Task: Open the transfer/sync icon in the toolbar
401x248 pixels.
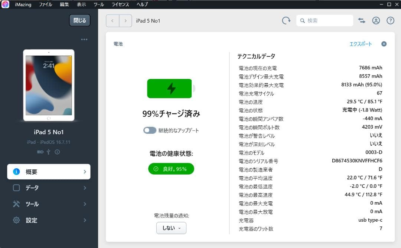Action: (361, 21)
